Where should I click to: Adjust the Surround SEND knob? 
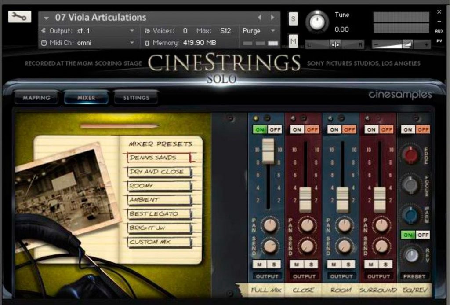[381, 246]
